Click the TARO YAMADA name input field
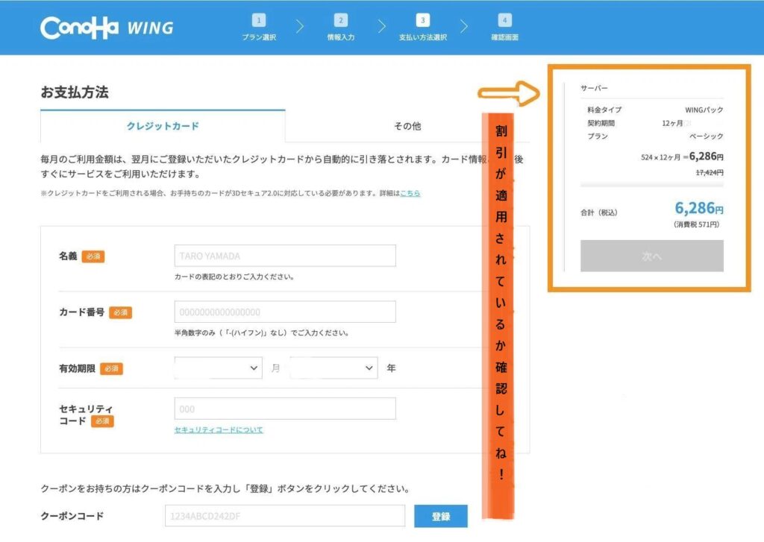Image resolution: width=764 pixels, height=542 pixels. pos(285,256)
